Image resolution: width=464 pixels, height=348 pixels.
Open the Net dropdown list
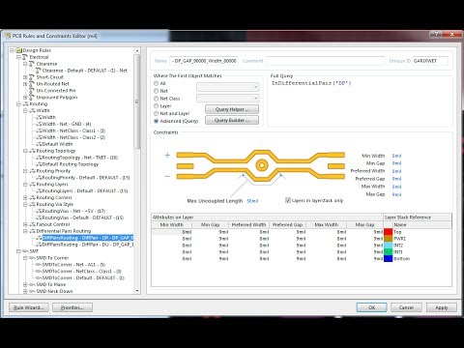(x=228, y=87)
